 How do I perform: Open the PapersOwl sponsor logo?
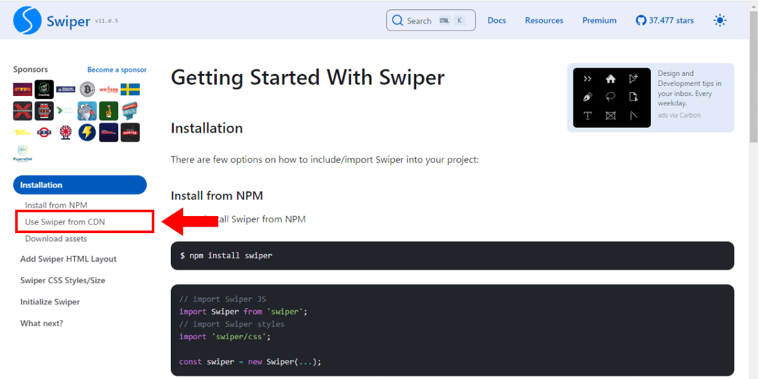(x=23, y=154)
